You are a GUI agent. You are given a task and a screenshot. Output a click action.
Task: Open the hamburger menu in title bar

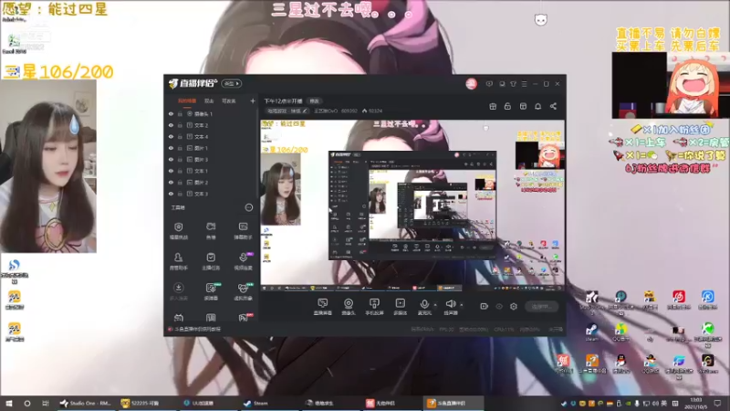(x=524, y=84)
